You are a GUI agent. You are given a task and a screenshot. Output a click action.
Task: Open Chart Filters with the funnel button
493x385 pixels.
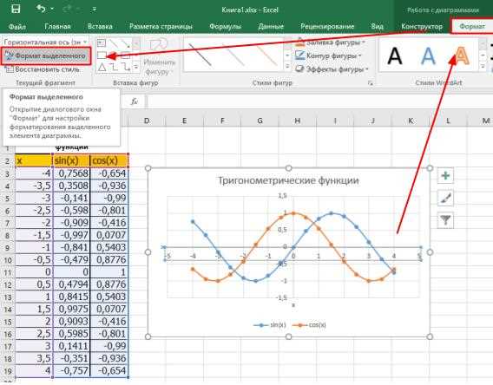pyautogui.click(x=445, y=220)
